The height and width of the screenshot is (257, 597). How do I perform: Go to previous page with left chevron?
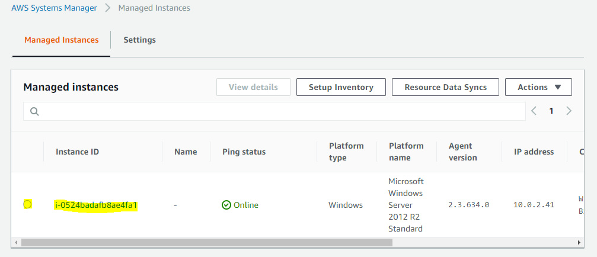coord(534,111)
